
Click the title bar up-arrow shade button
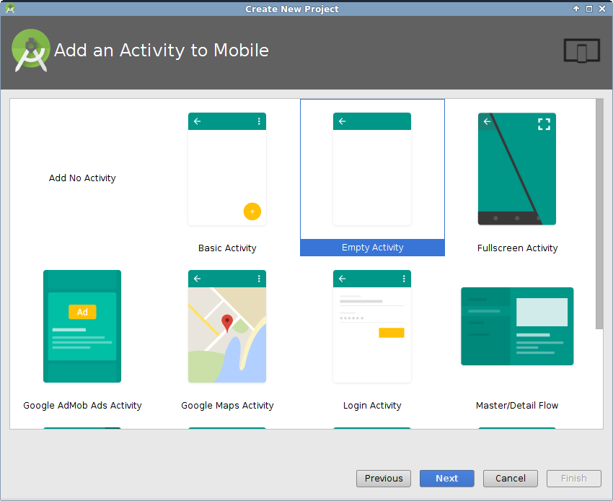(576, 9)
